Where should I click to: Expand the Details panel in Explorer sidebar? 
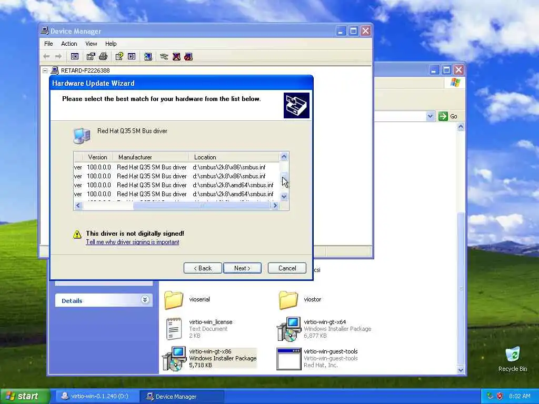click(x=145, y=300)
